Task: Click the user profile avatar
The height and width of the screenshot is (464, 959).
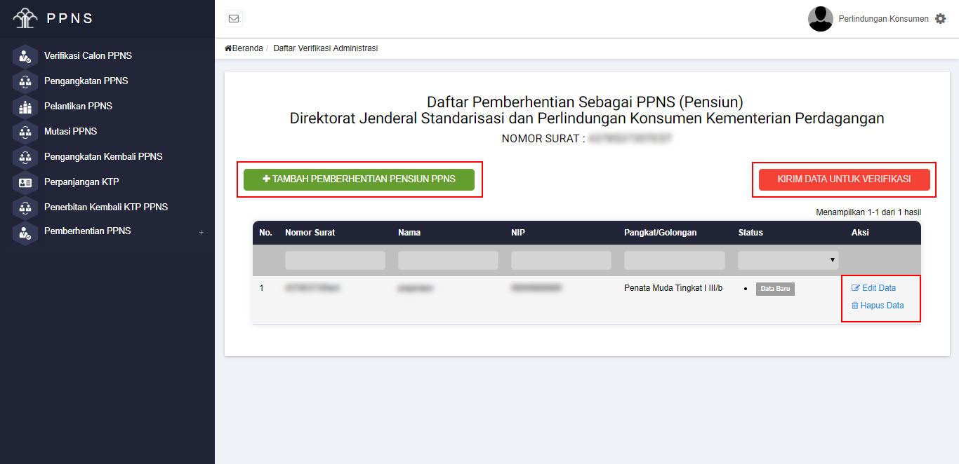Action: (820, 19)
